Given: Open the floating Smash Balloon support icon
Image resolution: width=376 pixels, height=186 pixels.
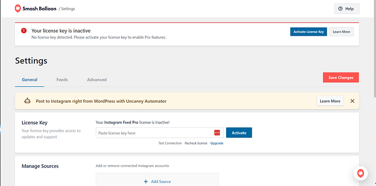Looking at the screenshot, I should pyautogui.click(x=361, y=173).
